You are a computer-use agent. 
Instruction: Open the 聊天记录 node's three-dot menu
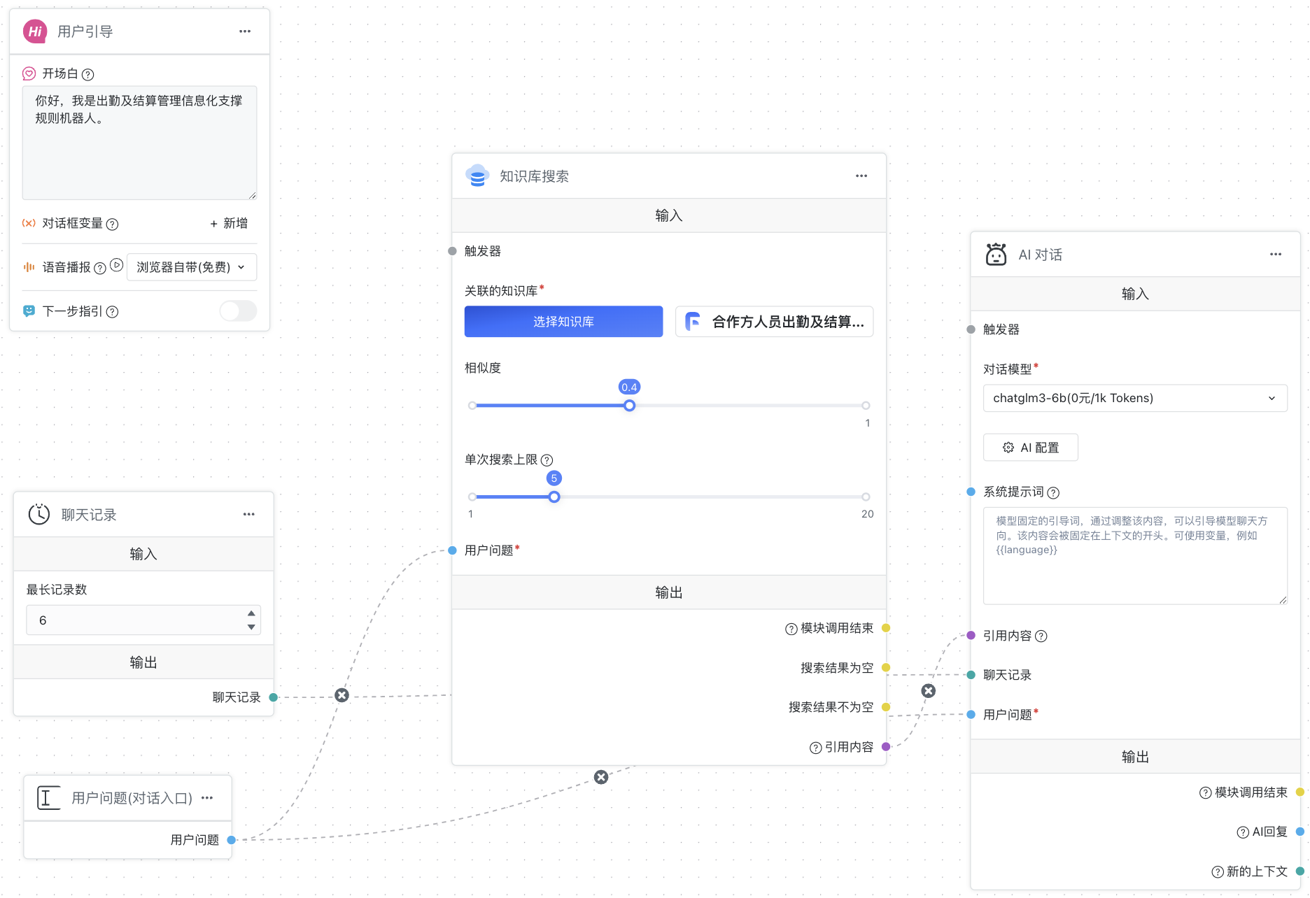[x=248, y=515]
